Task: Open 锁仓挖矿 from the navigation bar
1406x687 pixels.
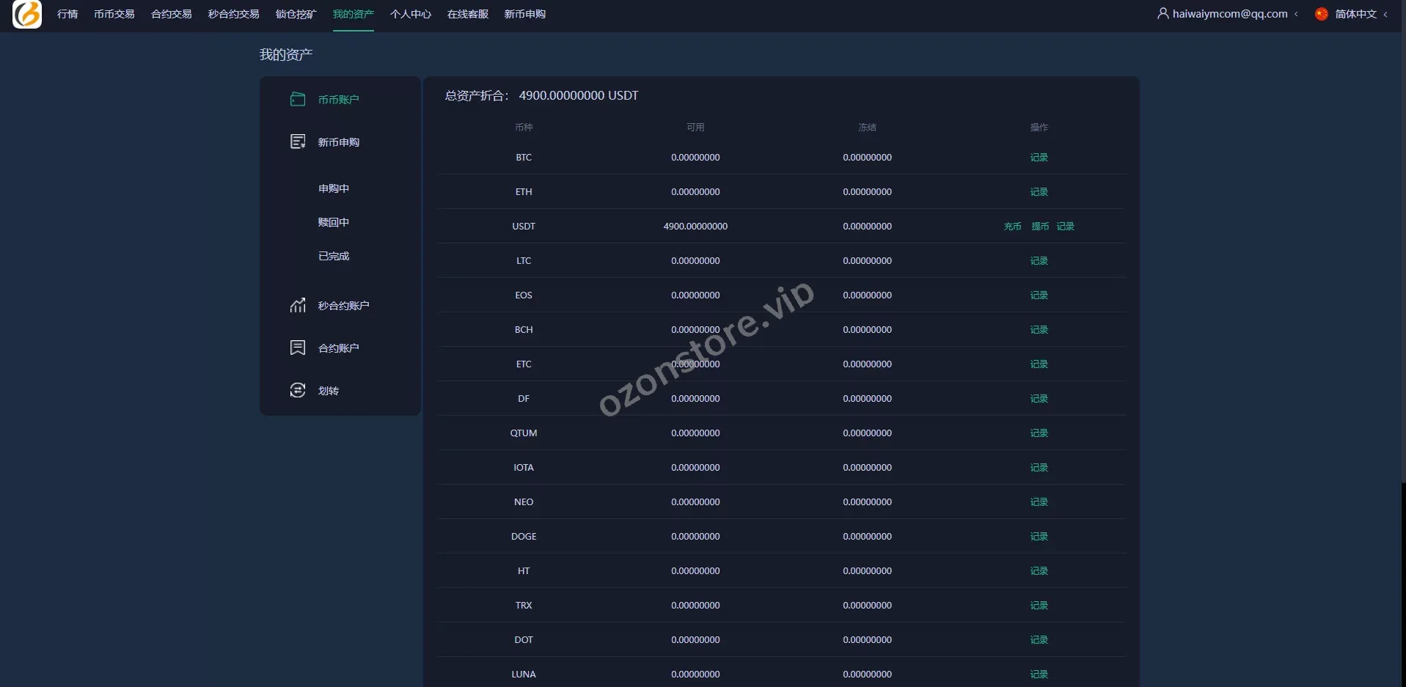Action: click(x=296, y=14)
